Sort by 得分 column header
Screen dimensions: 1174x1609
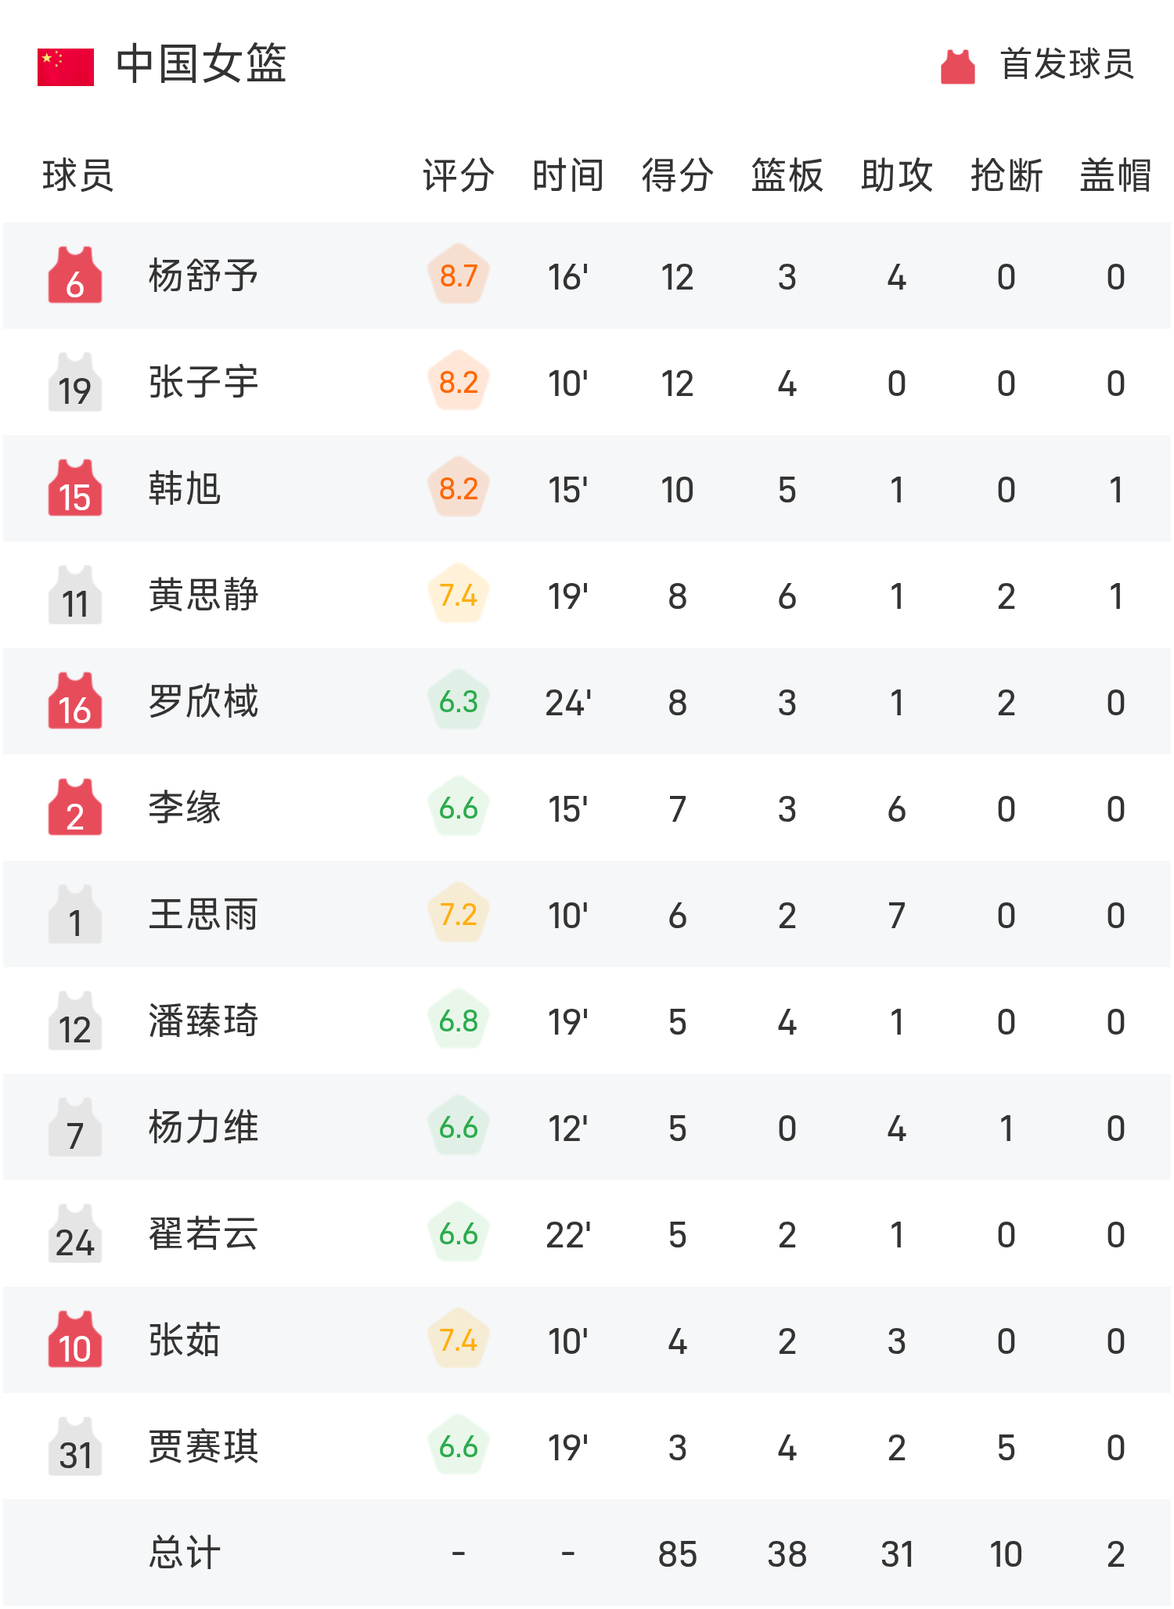[x=677, y=175]
